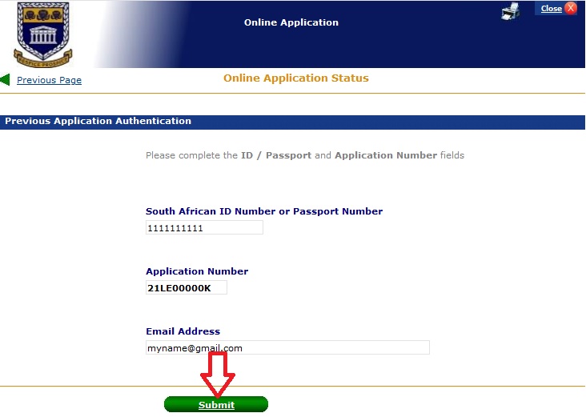Click the red downward arrow above Submit
Viewport: 586px width, 417px height.
pos(217,374)
